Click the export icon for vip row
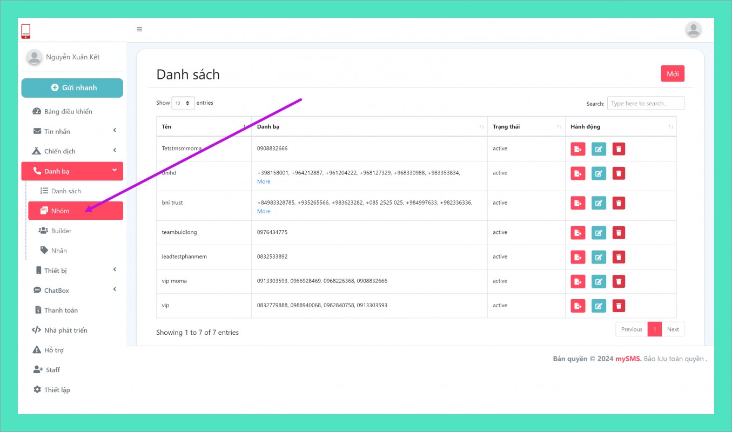 click(577, 306)
